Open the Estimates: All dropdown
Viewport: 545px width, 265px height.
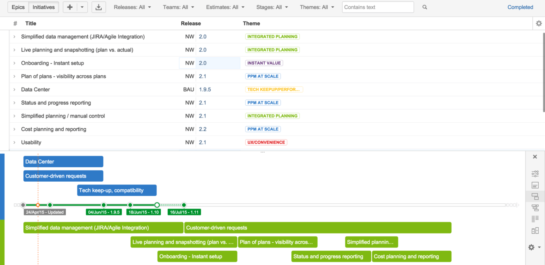tap(225, 7)
